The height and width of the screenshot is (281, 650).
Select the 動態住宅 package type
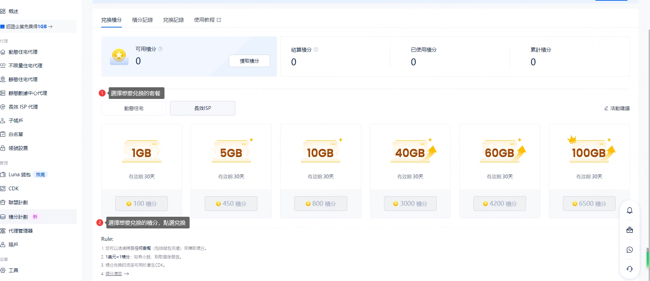click(x=134, y=108)
